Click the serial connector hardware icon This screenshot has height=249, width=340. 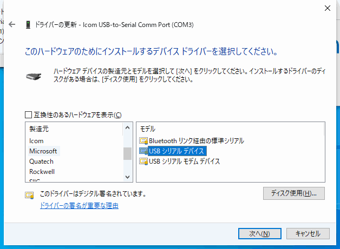[x=34, y=76]
